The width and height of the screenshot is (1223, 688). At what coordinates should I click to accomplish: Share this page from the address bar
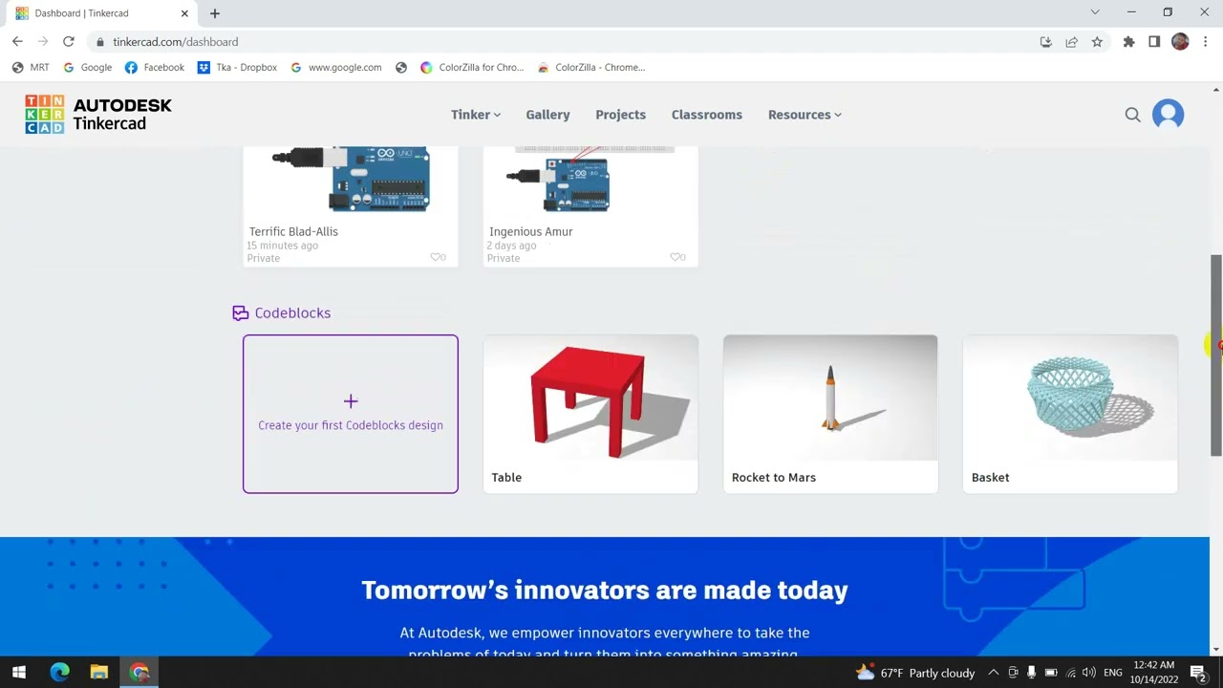click(x=1071, y=42)
